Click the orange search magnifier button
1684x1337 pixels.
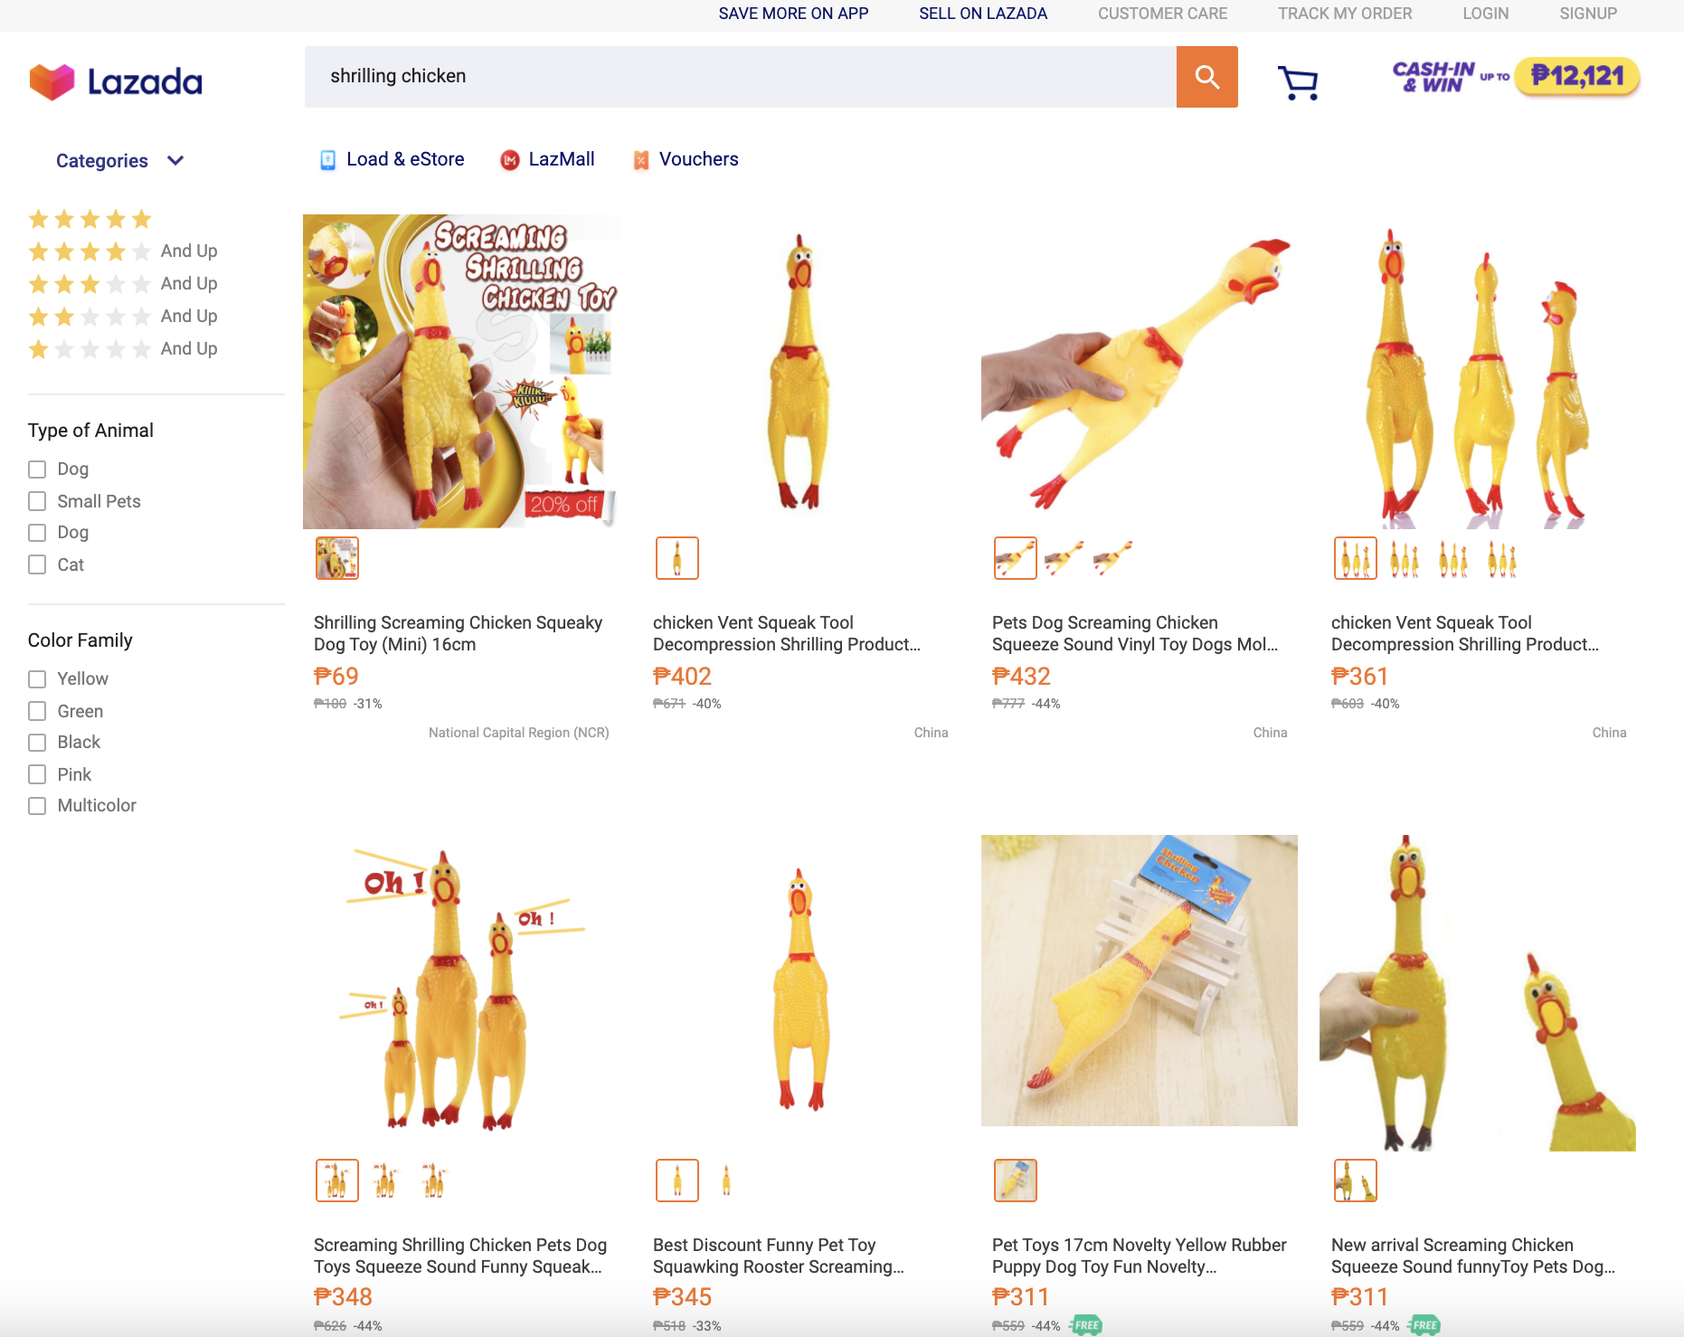(x=1206, y=77)
